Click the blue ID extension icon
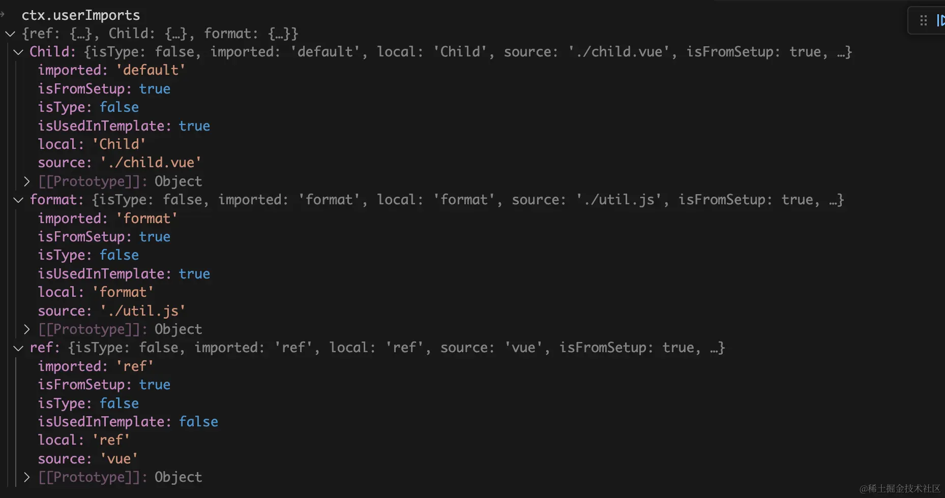 [x=940, y=20]
